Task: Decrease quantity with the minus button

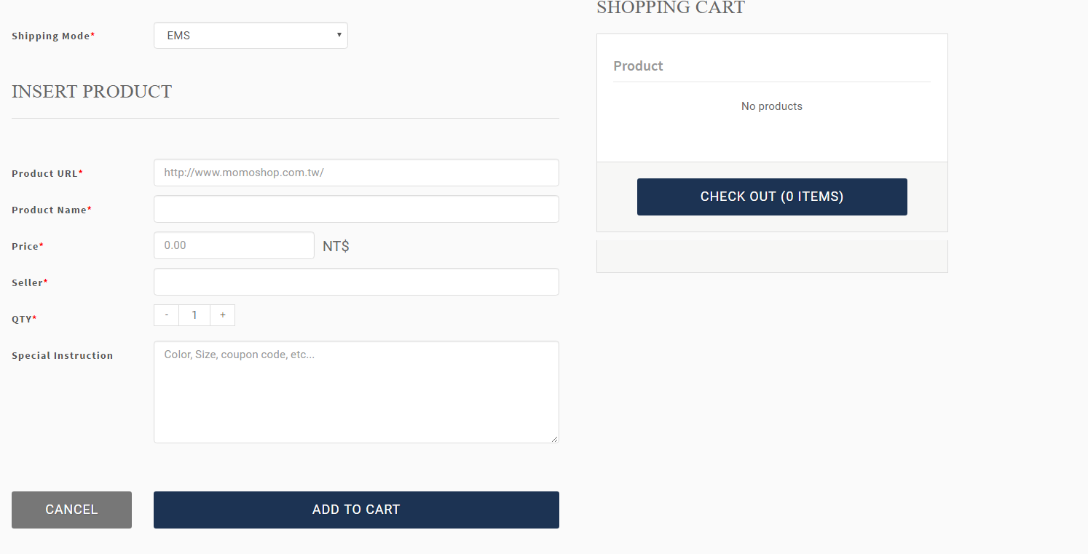Action: pos(167,315)
